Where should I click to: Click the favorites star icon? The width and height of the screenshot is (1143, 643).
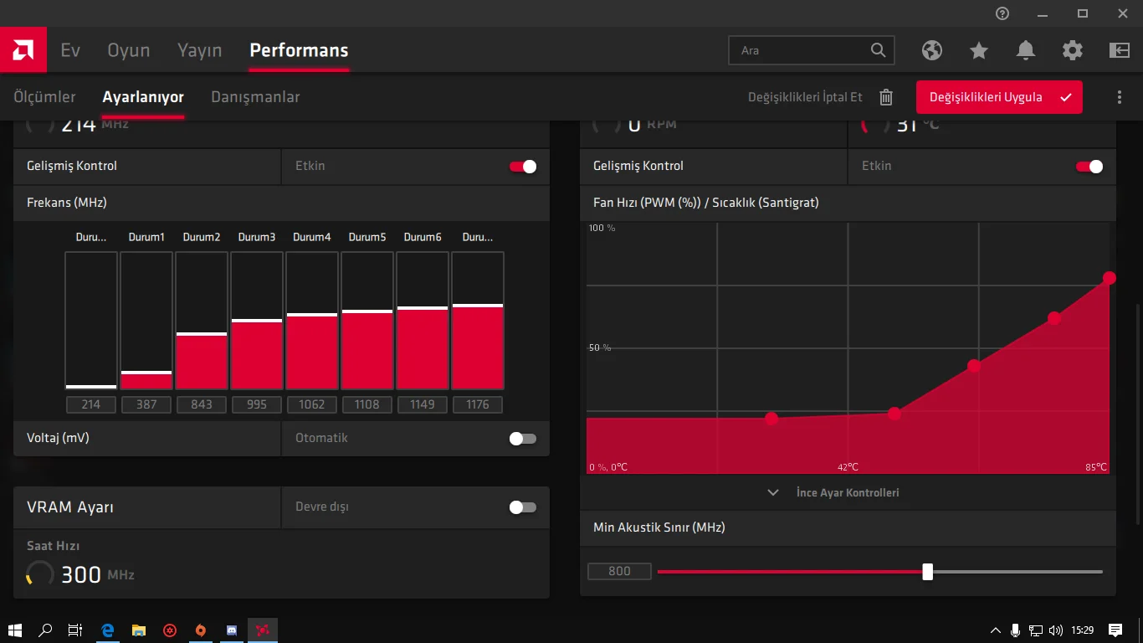point(979,50)
